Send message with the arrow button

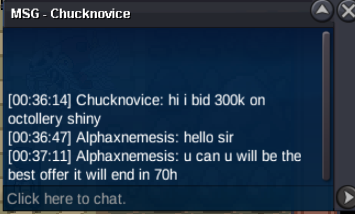pyautogui.click(x=347, y=198)
